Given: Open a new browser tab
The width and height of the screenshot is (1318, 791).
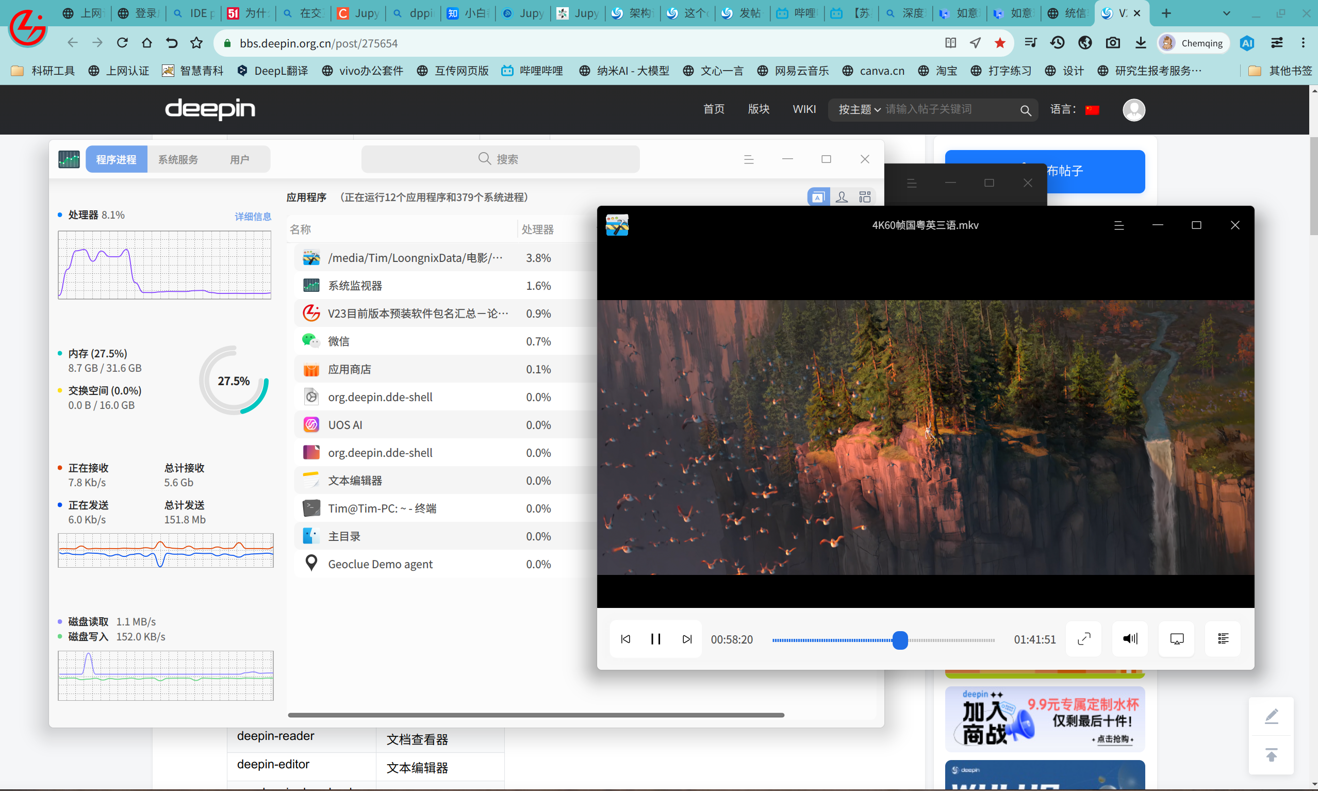Looking at the screenshot, I should pyautogui.click(x=1166, y=13).
